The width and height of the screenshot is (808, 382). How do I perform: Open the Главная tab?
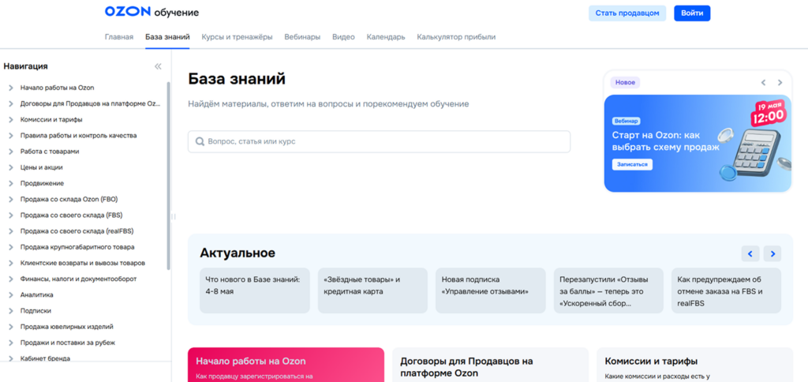tap(119, 37)
